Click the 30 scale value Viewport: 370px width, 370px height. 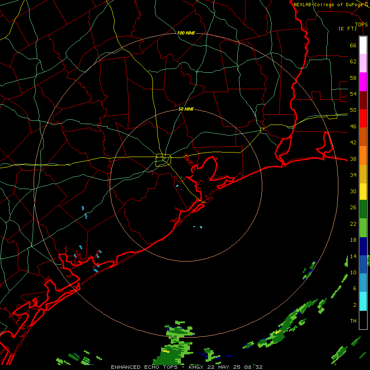point(353,191)
